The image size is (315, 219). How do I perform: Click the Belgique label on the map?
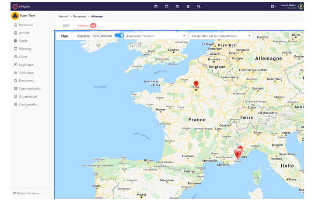tap(217, 67)
